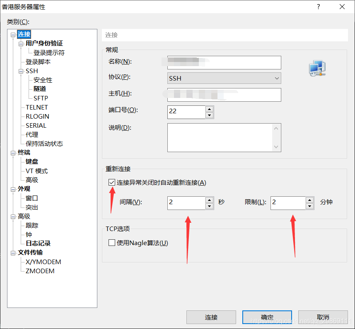
Task: Click the 主机 input field
Action: click(224, 95)
